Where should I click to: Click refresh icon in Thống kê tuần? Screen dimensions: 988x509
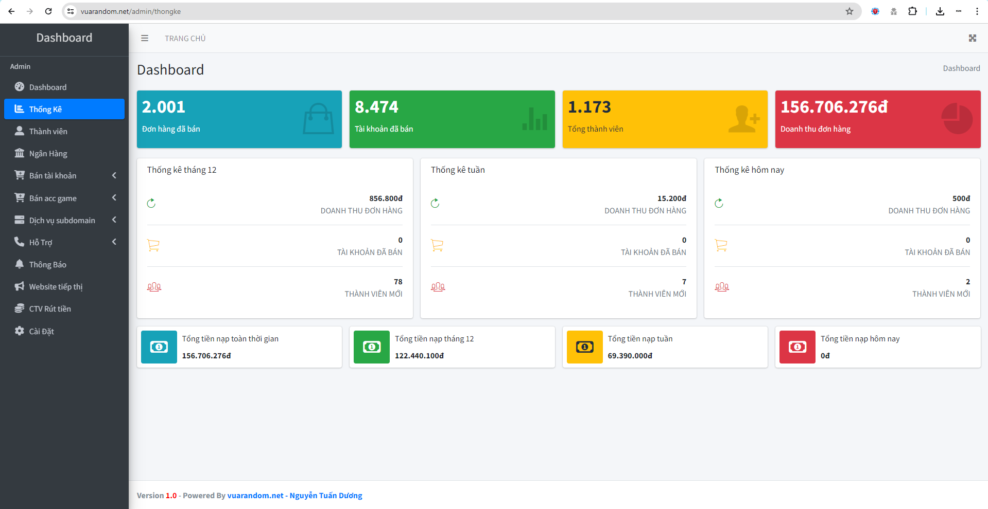point(435,204)
